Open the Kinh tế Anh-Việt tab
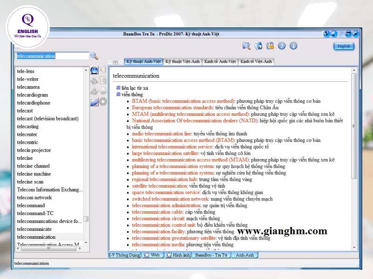The height and width of the screenshot is (279, 373). click(x=220, y=62)
